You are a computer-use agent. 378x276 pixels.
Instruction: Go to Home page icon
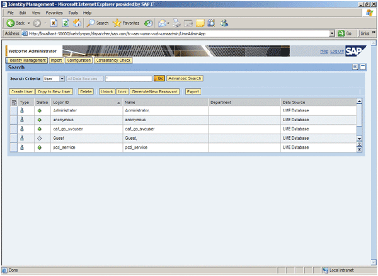pos(76,23)
